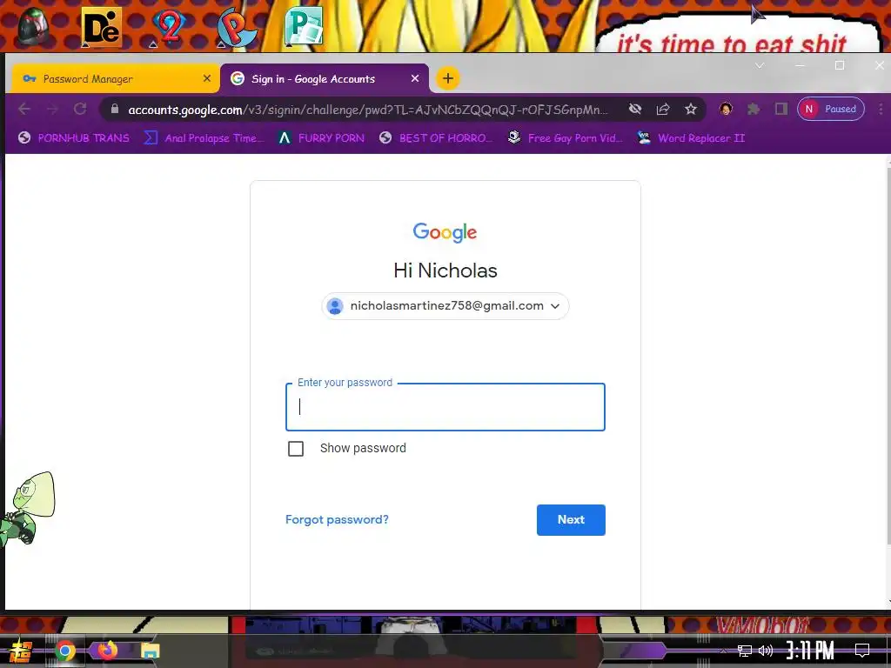The height and width of the screenshot is (668, 891).
Task: Close the Password Manager tab
Action: tap(207, 78)
